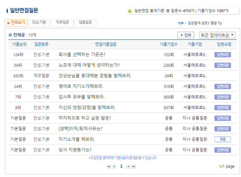Select page number 1

coord(121,166)
